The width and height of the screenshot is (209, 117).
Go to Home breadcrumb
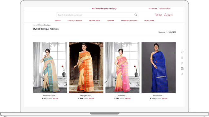35,25
